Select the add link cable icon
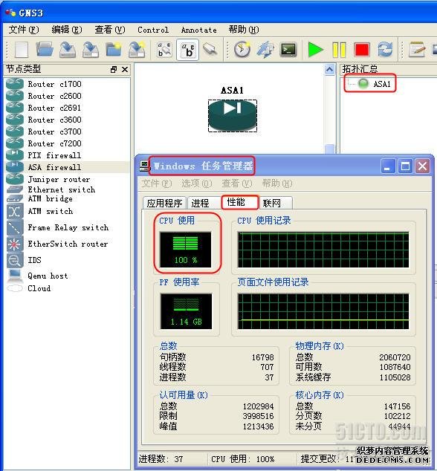The width and height of the screenshot is (437, 471). pyautogui.click(x=210, y=49)
